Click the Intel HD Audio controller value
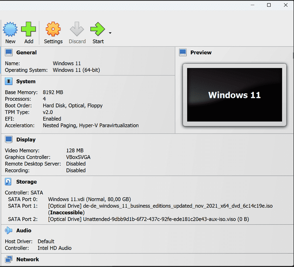This screenshot has height=267, width=294. [x=55, y=248]
